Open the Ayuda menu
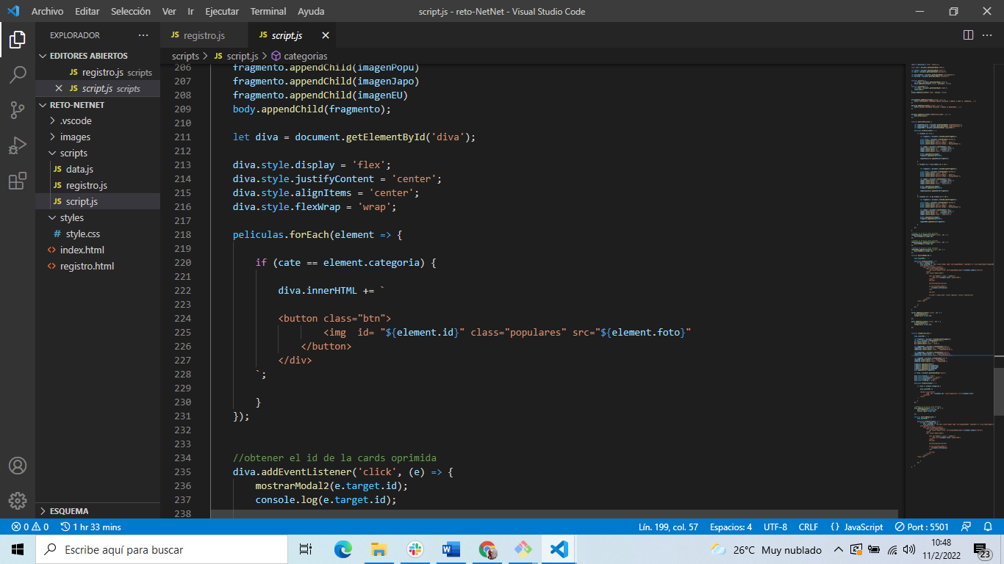The image size is (1004, 564). coord(311,12)
